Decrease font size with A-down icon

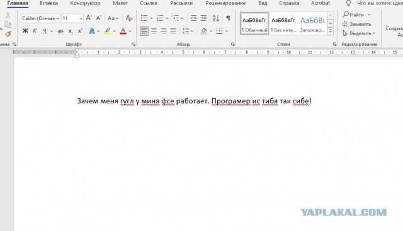point(99,18)
